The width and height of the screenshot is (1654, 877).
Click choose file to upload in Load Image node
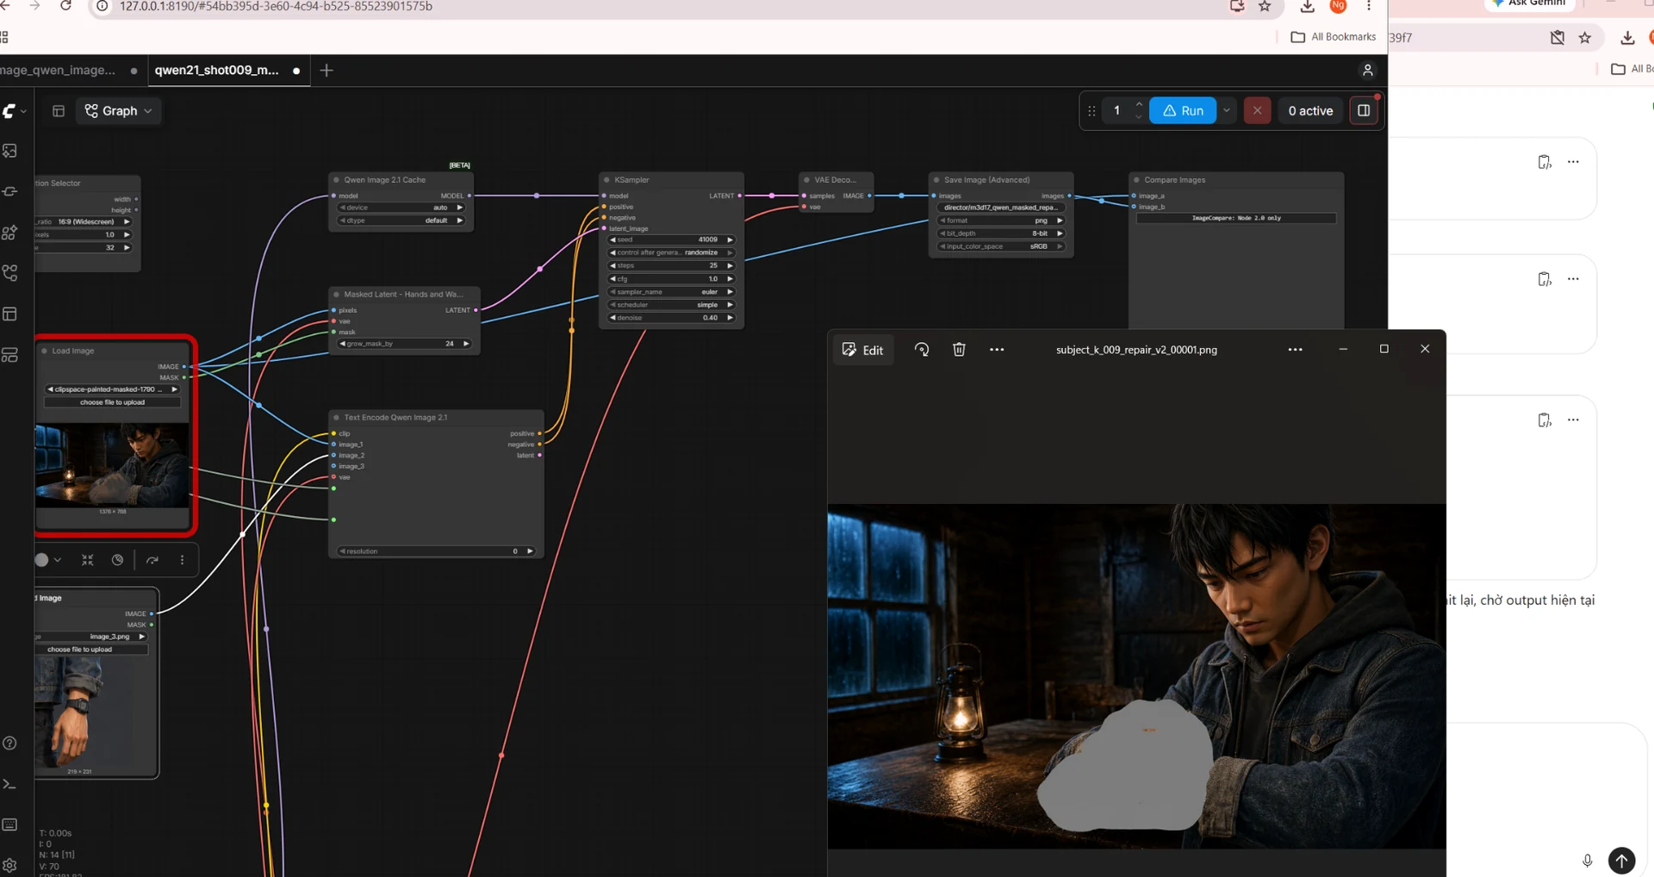click(112, 402)
